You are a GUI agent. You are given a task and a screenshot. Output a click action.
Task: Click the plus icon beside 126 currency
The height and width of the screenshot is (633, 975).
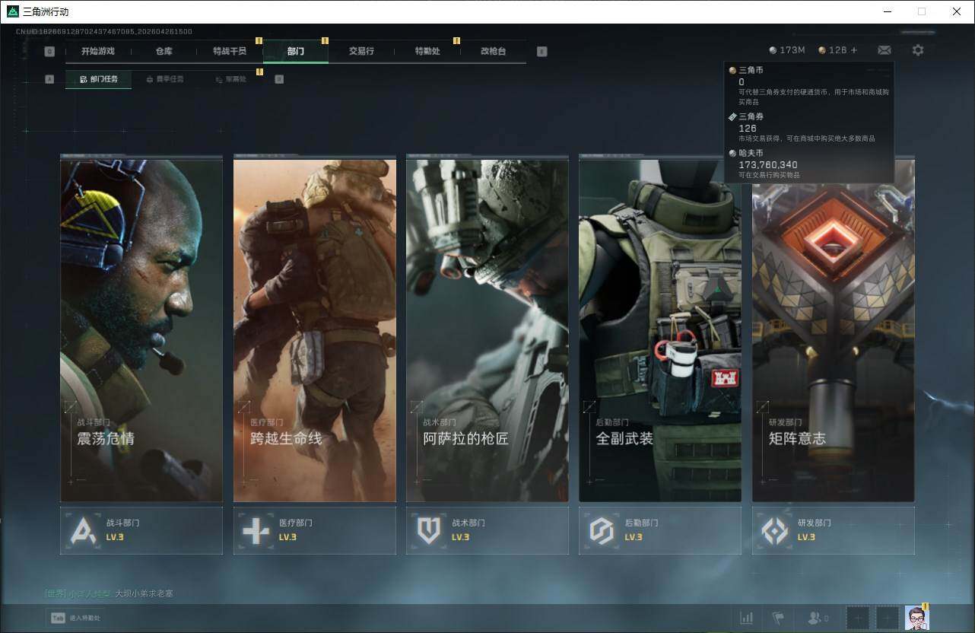(x=854, y=50)
